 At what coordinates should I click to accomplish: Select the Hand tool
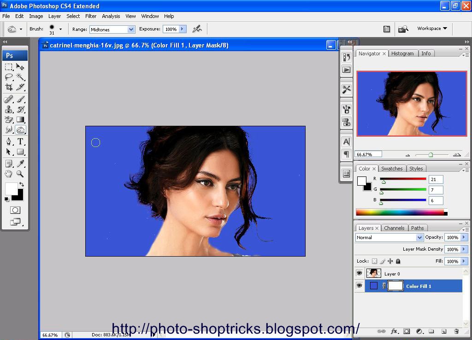coord(9,174)
